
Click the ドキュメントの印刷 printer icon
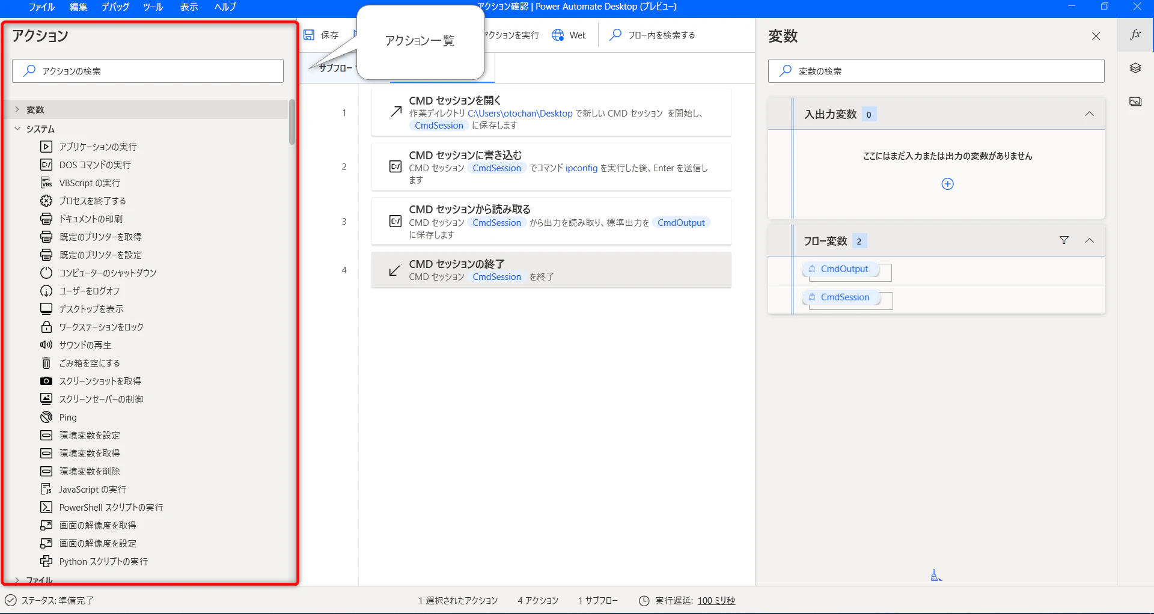click(x=46, y=219)
